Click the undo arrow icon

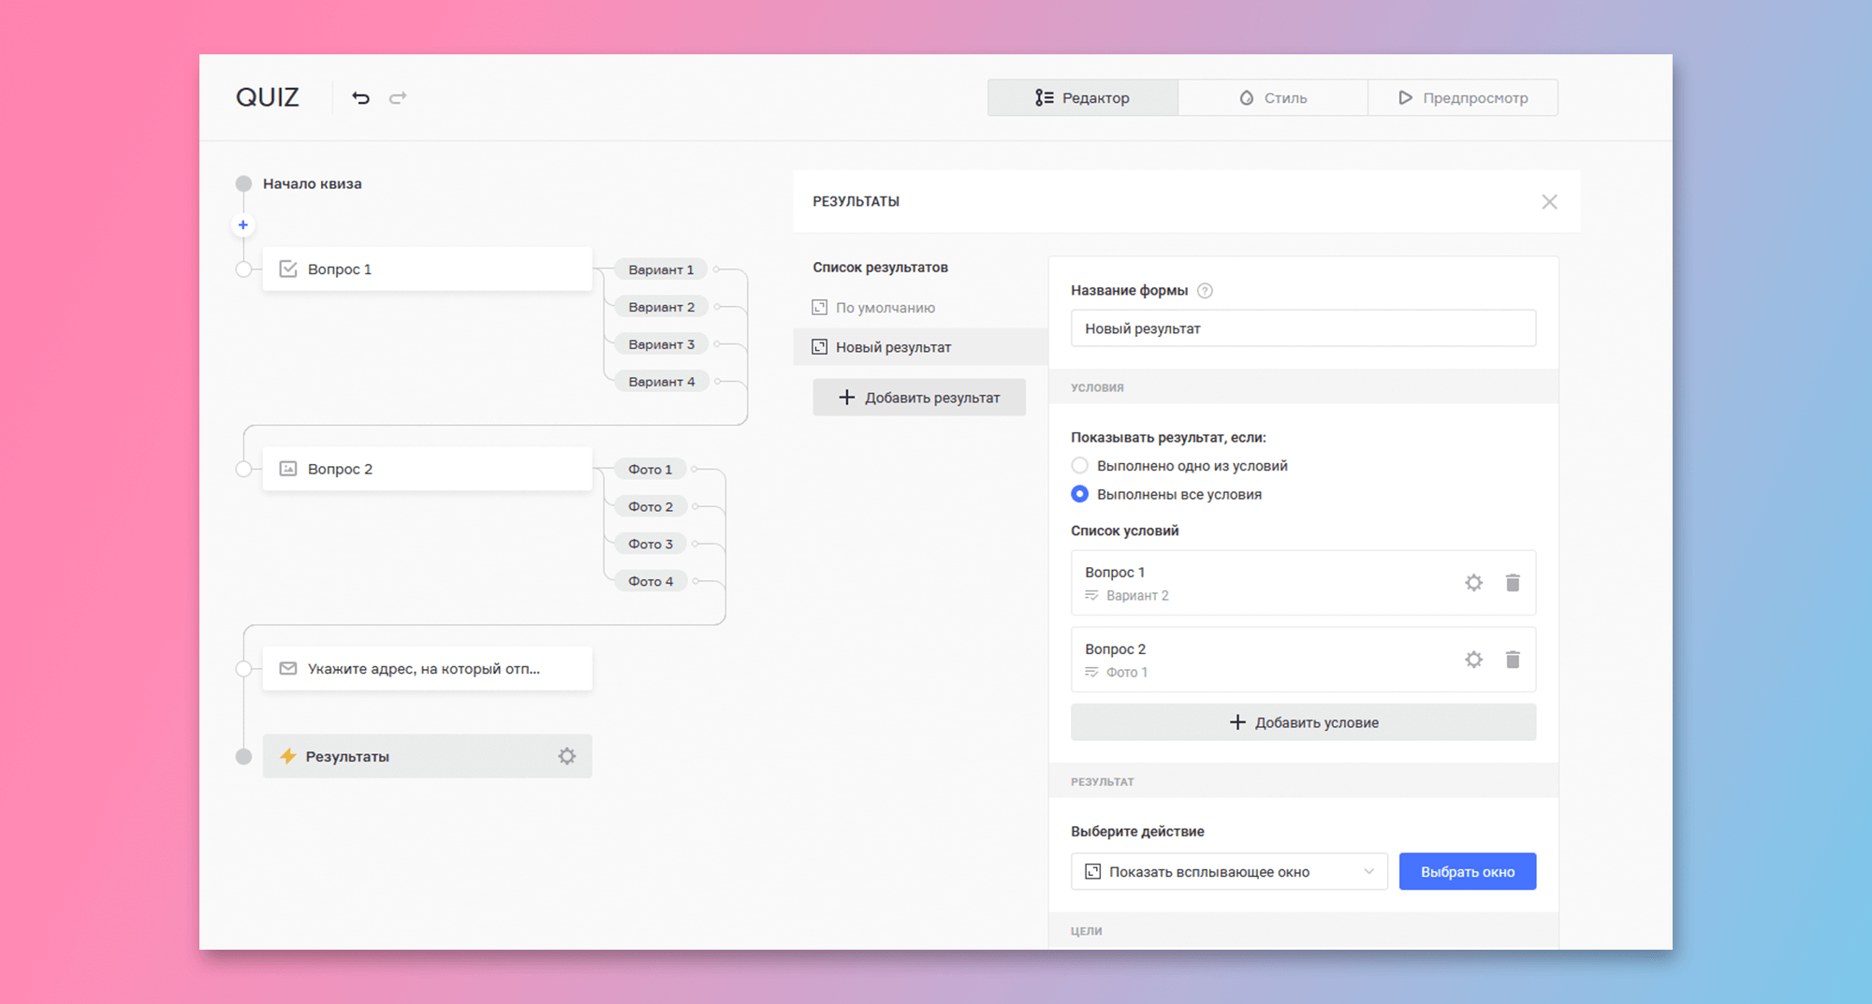tap(360, 97)
